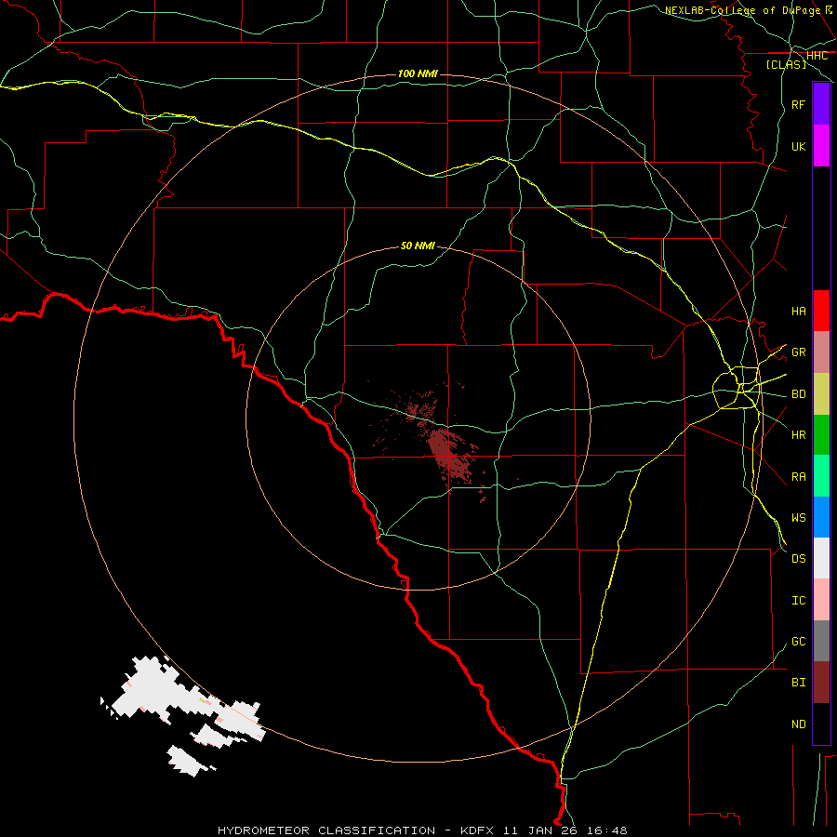Click the UK magenta legend swatch

[821, 146]
